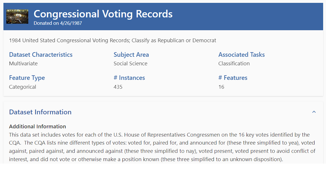The width and height of the screenshot is (326, 183).
Task: Open the Dataset Characteristics heading
Action: pos(40,54)
